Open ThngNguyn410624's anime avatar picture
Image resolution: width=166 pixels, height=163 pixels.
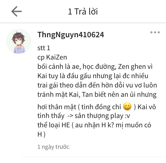tap(19, 41)
